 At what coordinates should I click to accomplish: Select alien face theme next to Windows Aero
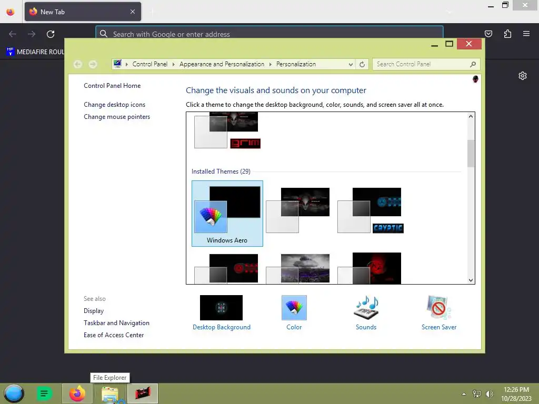pyautogui.click(x=298, y=210)
